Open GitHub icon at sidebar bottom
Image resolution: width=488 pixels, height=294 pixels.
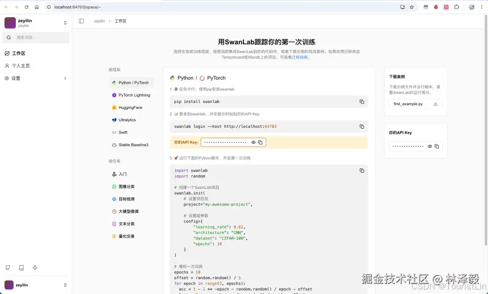[x=8, y=267]
